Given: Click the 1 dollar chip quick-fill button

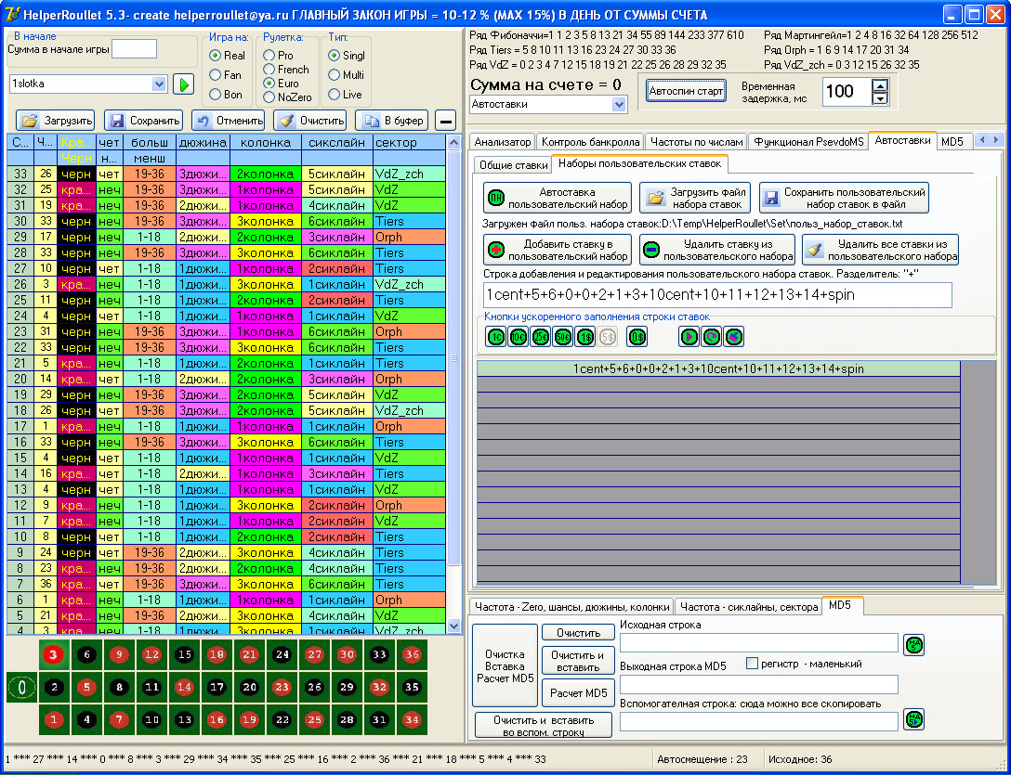Looking at the screenshot, I should click(x=584, y=337).
